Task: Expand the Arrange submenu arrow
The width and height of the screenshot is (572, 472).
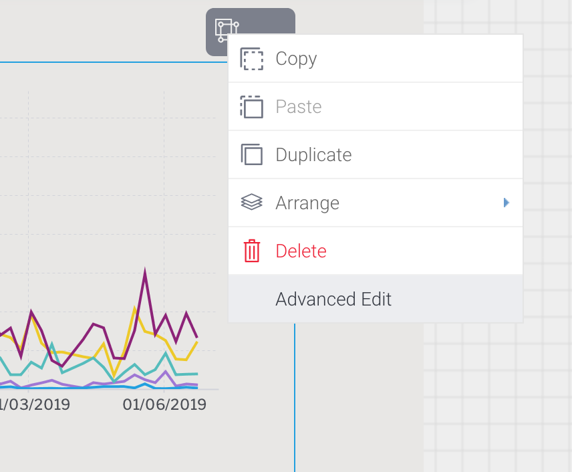Action: pyautogui.click(x=507, y=203)
